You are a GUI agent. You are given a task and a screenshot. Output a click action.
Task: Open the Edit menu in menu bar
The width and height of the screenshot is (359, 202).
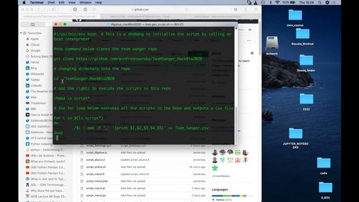61,2
